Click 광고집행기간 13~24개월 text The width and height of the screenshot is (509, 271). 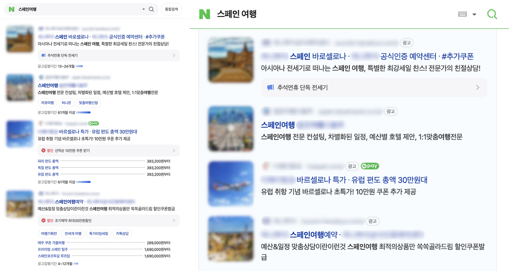(x=56, y=66)
